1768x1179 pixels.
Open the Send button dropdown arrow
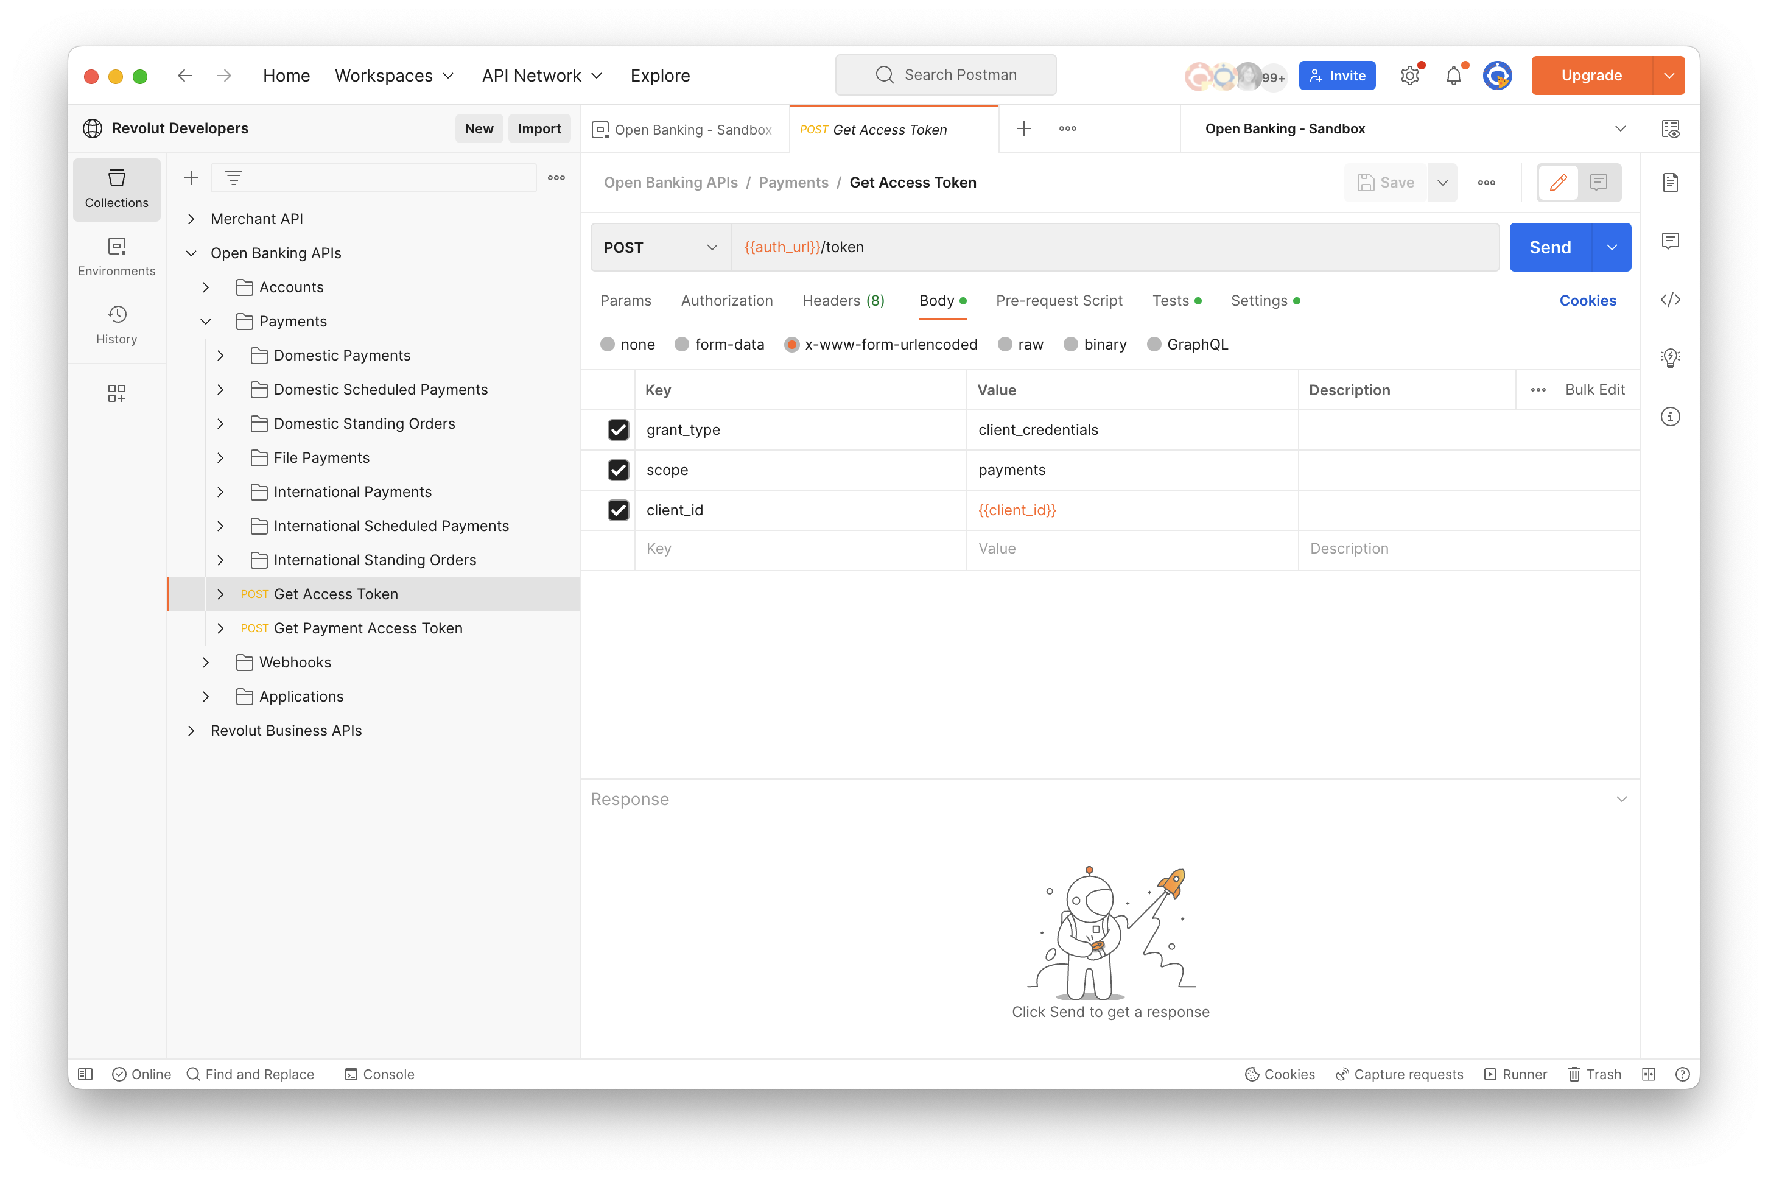point(1612,247)
